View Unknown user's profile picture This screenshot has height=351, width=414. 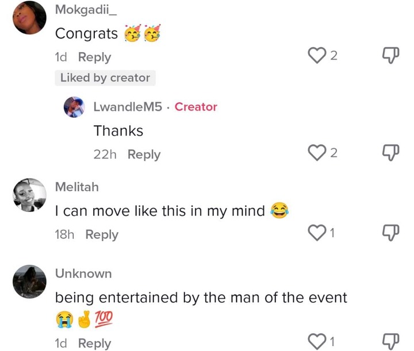pos(29,281)
